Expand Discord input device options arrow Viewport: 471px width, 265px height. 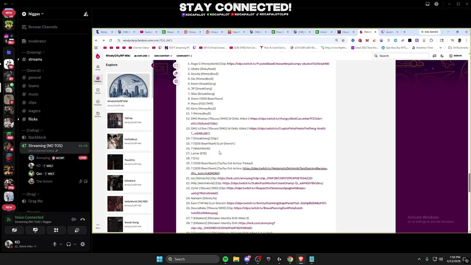[61, 244]
